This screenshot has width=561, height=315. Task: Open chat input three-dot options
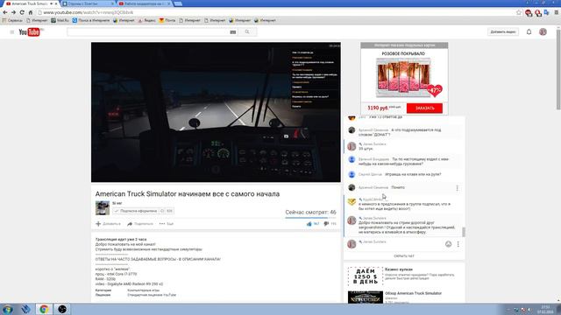point(458,244)
